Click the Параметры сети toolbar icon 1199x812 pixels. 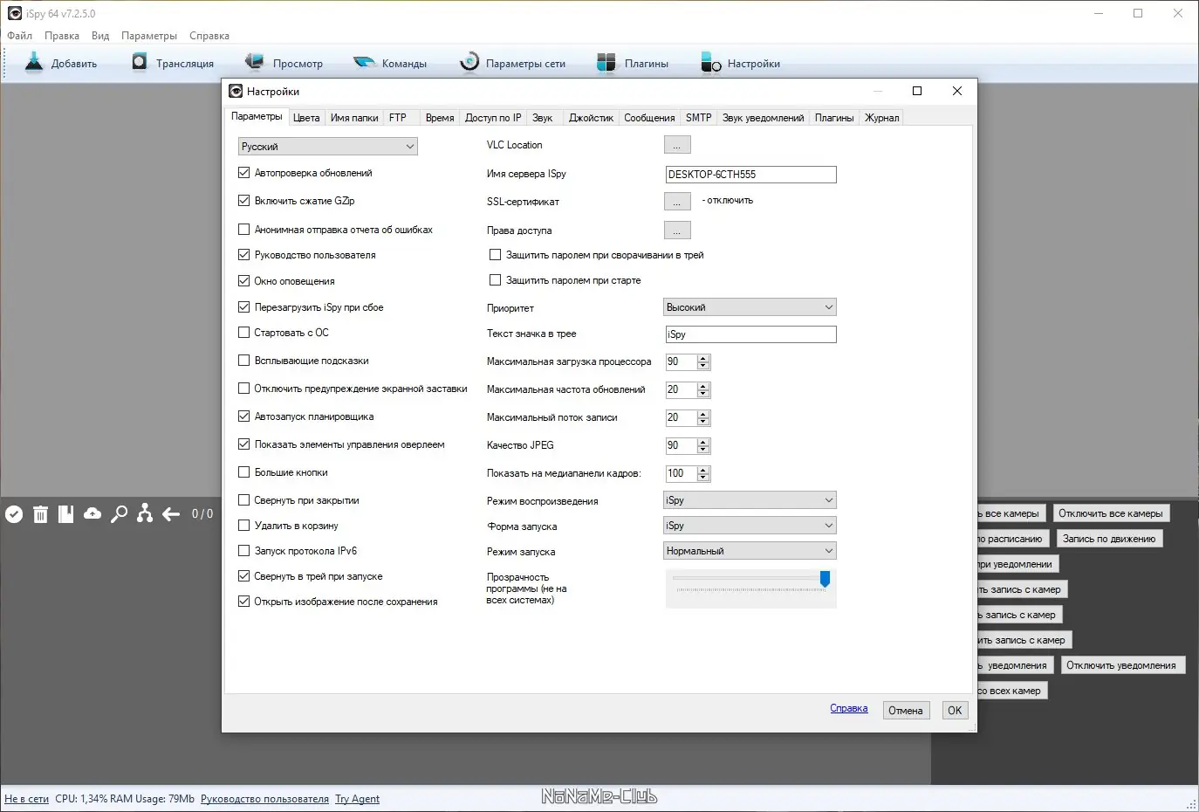(469, 62)
